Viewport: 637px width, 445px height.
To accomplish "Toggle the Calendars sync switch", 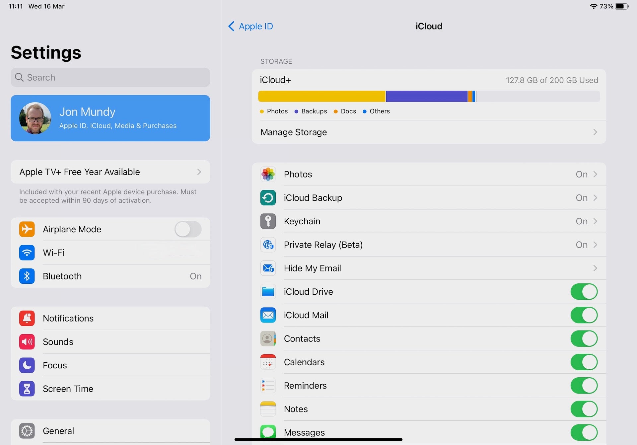I will tap(584, 362).
